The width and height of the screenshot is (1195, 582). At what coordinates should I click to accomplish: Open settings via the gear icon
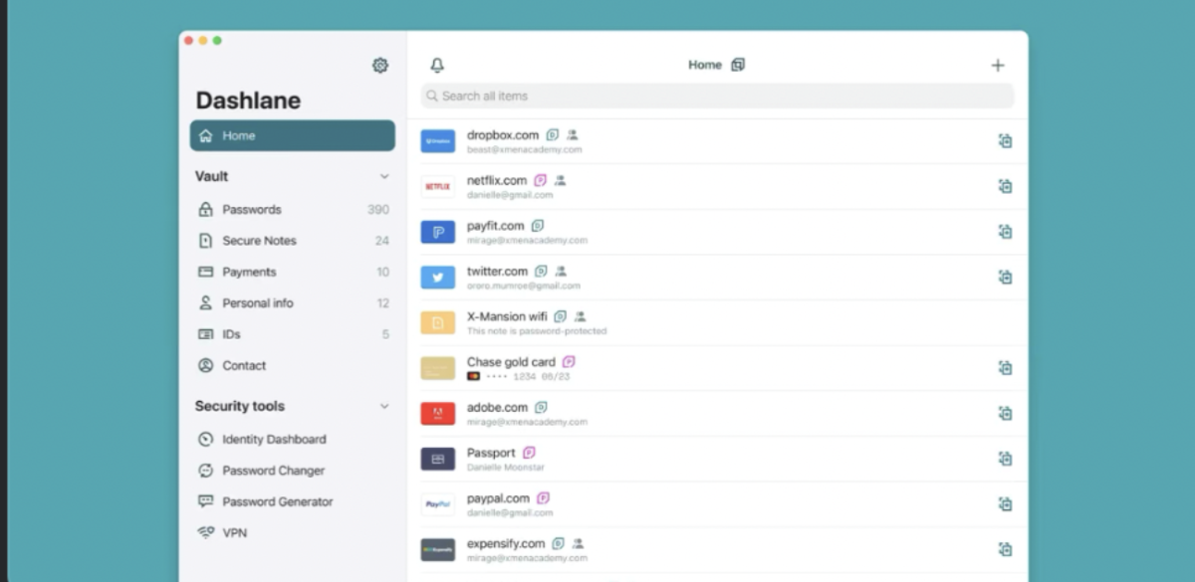point(379,66)
